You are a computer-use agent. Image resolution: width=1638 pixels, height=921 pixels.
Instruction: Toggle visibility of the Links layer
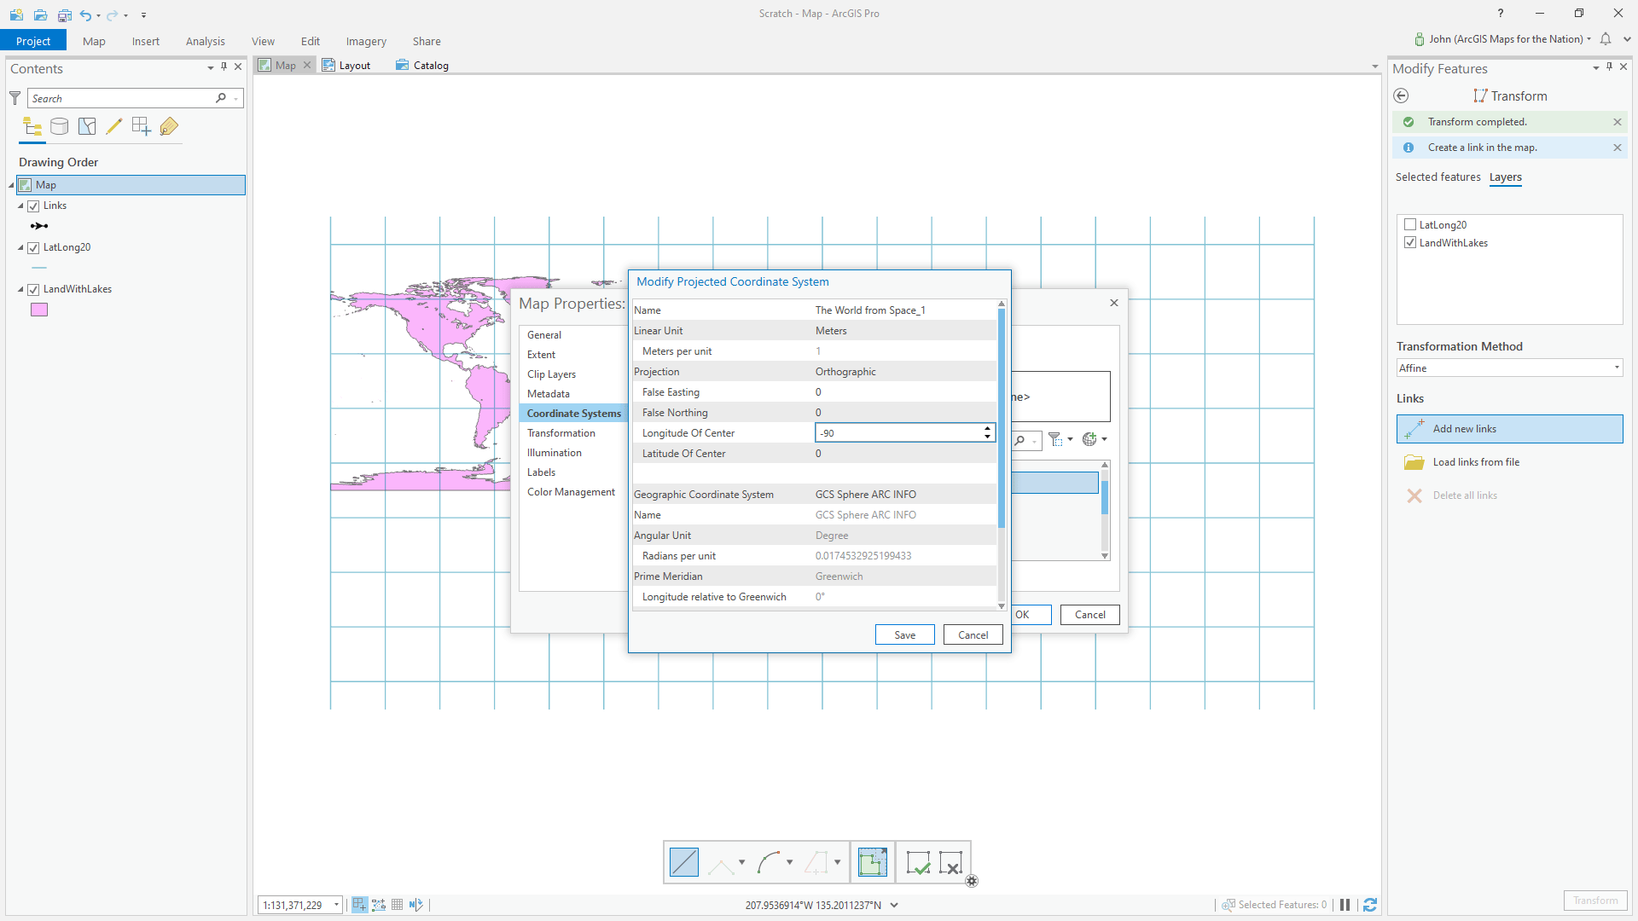click(33, 206)
